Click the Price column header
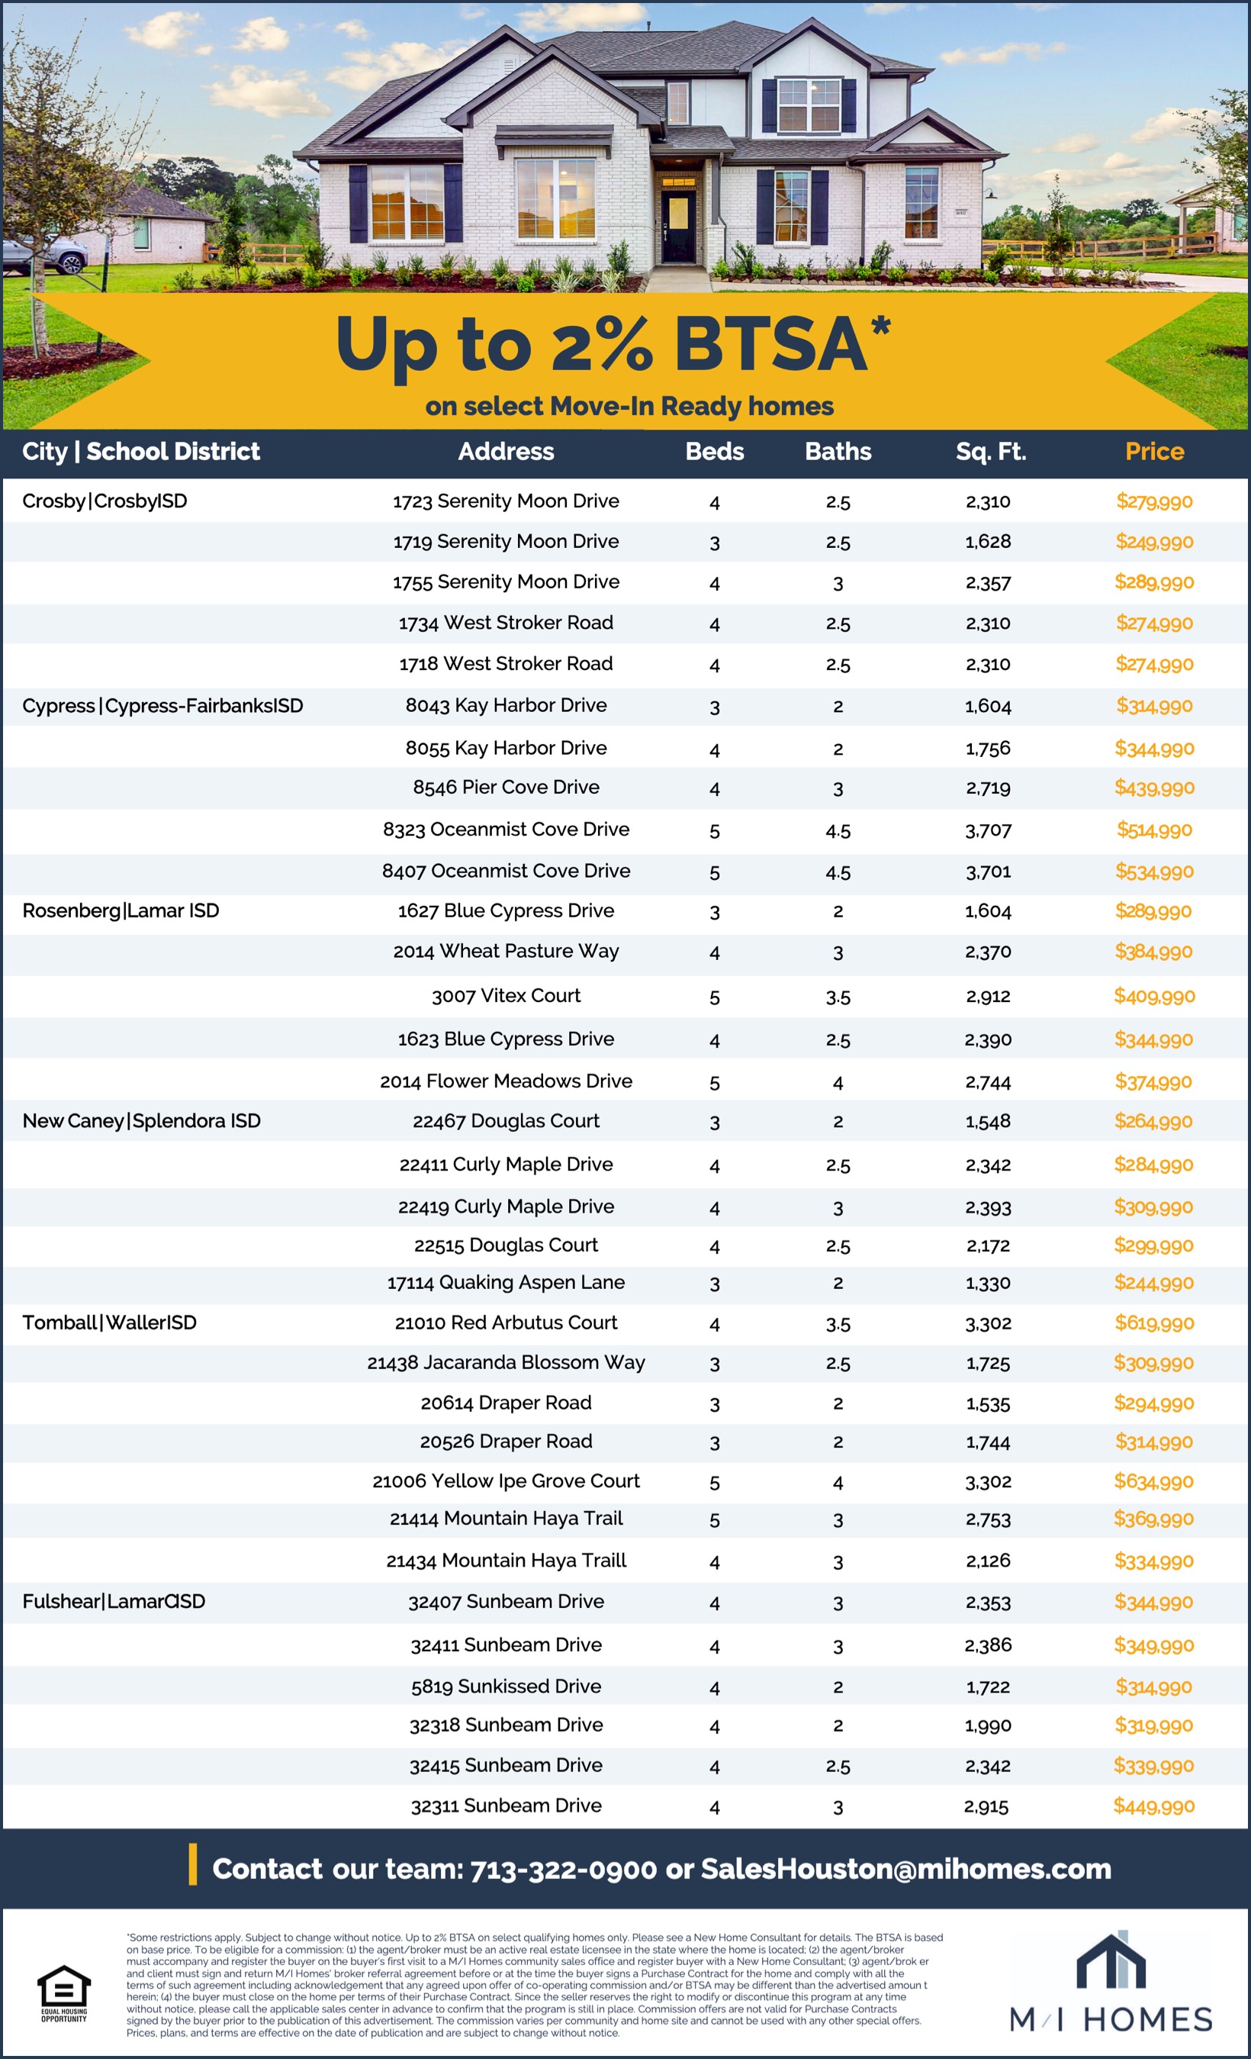This screenshot has height=2059, width=1251. (1154, 452)
